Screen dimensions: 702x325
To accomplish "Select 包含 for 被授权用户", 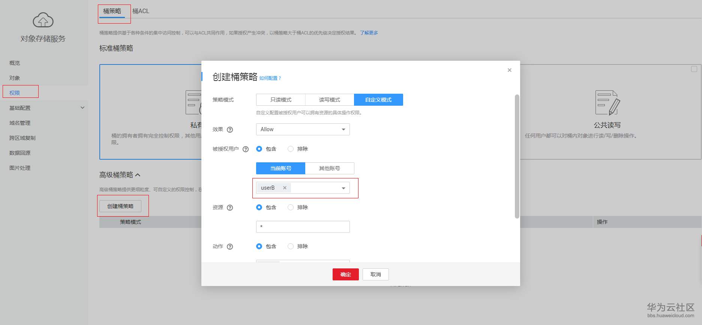I will coord(259,149).
